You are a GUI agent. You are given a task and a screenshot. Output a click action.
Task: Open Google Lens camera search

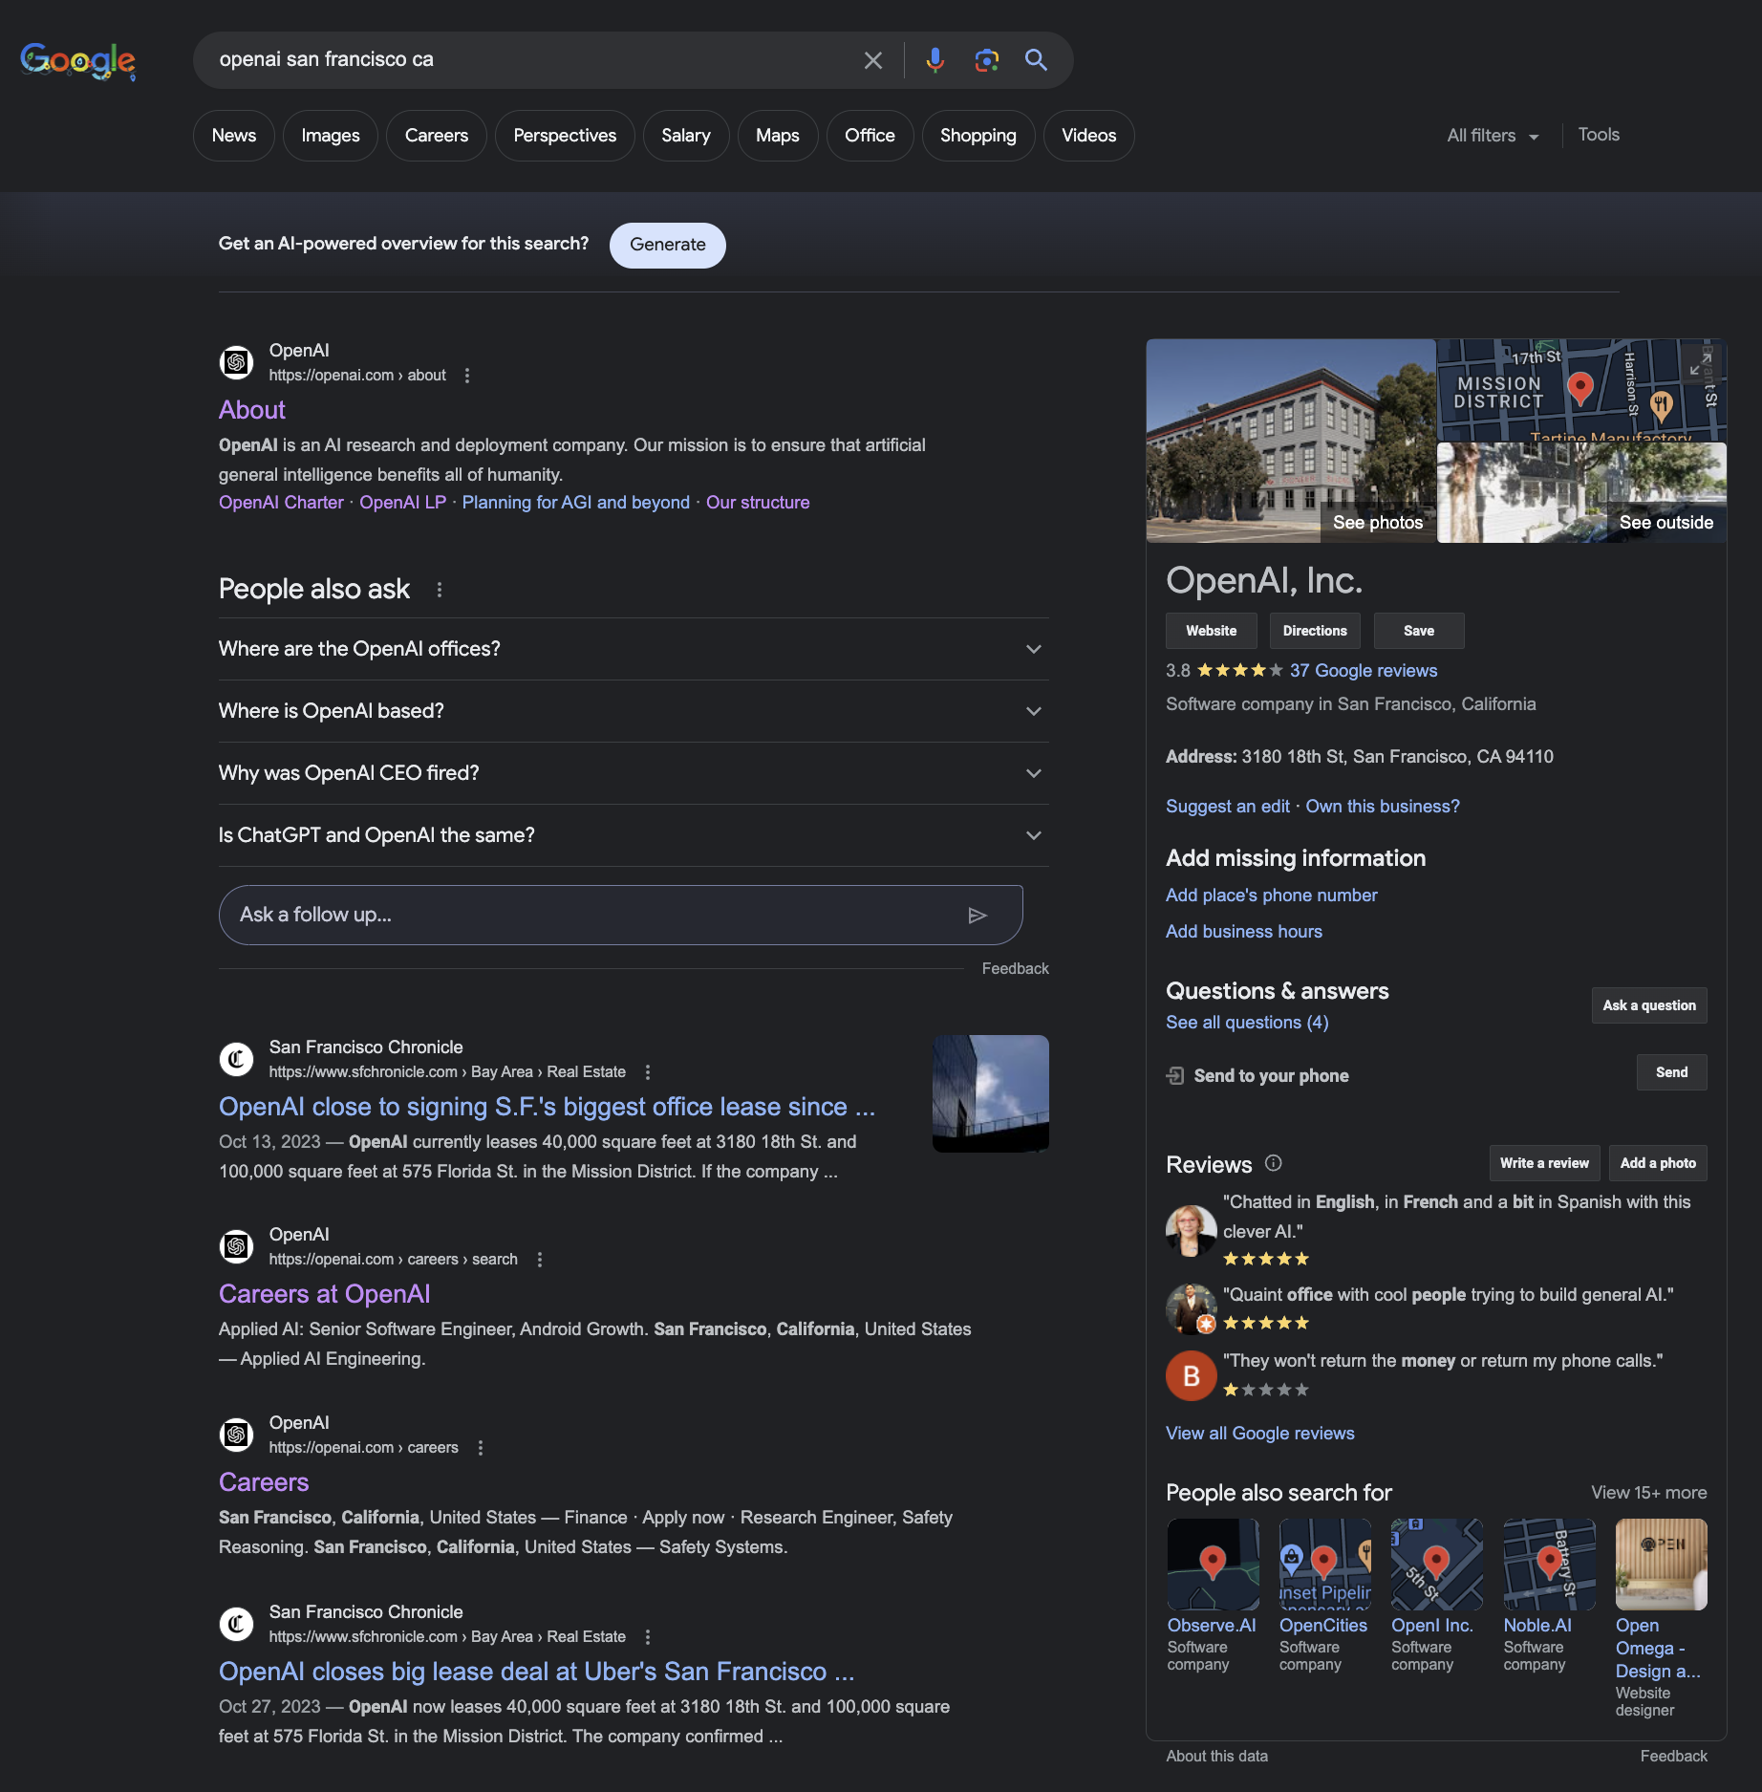pyautogui.click(x=985, y=59)
